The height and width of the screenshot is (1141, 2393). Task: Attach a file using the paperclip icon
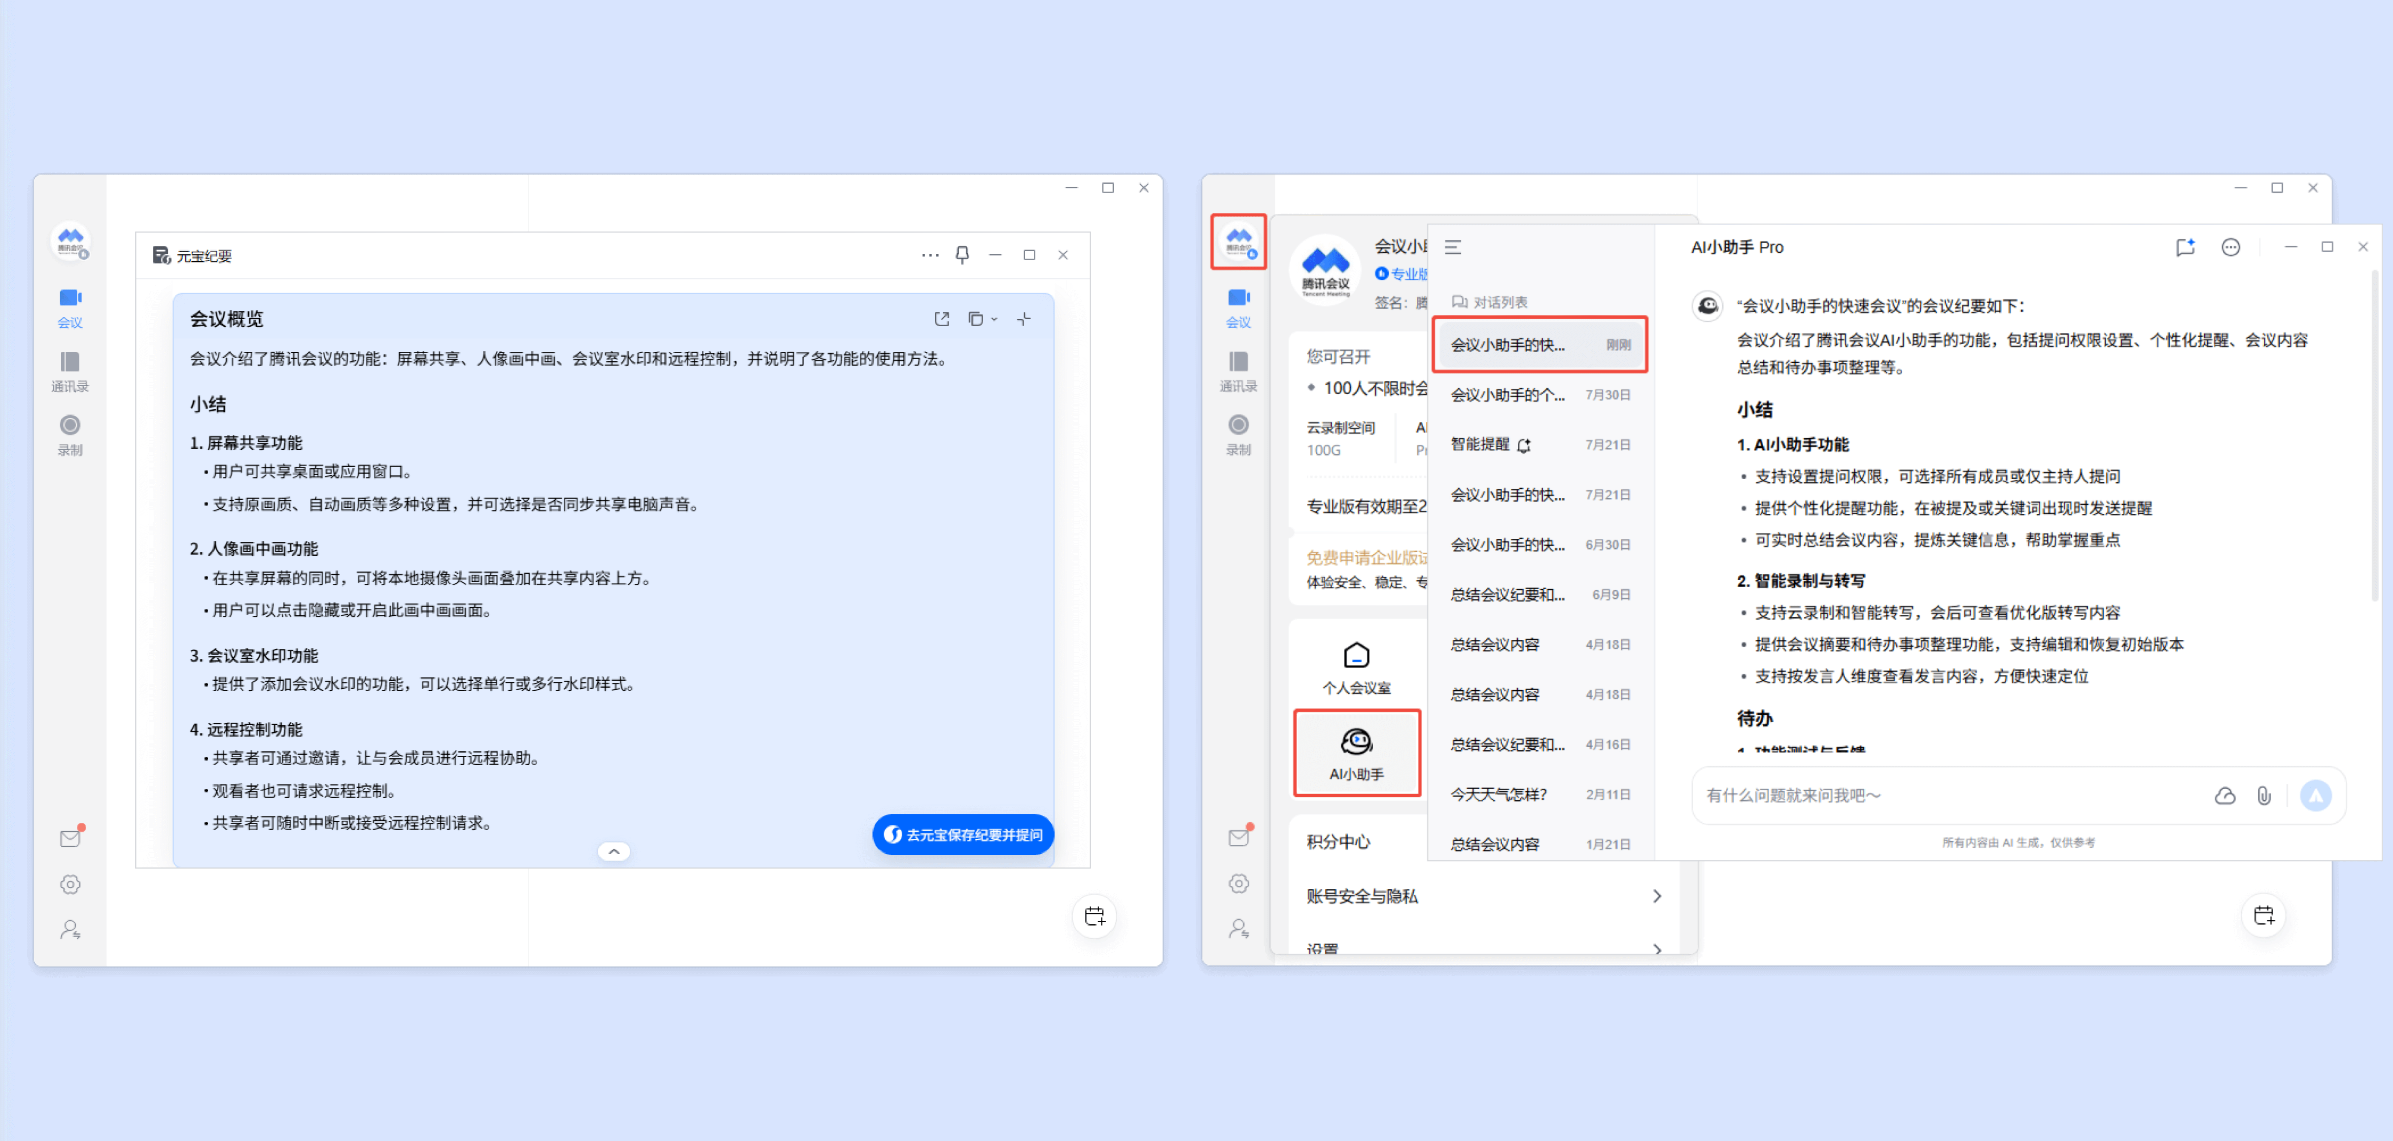pyautogui.click(x=2264, y=796)
